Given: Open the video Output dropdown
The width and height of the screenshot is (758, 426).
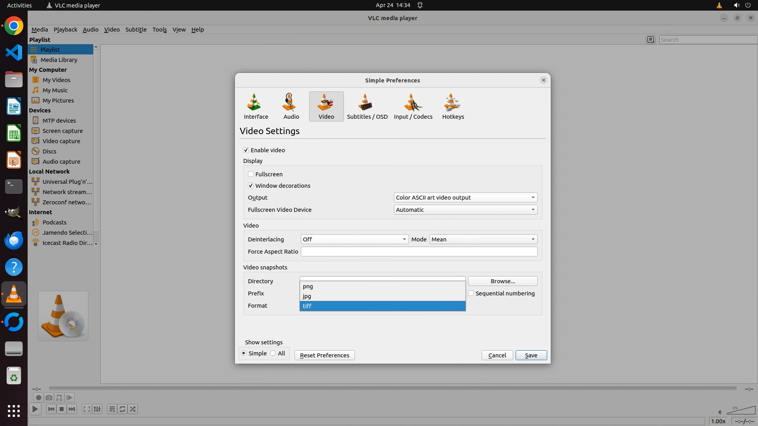Looking at the screenshot, I should click(465, 197).
